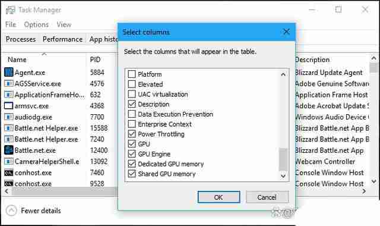The image size is (380, 226).
Task: Uncheck the Power Throttling checkbox
Action: point(132,134)
